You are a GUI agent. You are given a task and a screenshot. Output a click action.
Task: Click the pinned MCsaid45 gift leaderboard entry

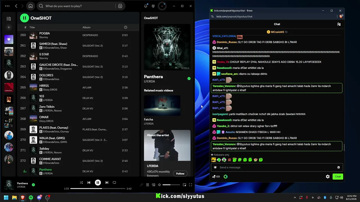pyautogui.click(x=277, y=32)
